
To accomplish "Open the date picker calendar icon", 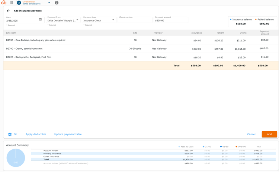I will coord(41,19).
